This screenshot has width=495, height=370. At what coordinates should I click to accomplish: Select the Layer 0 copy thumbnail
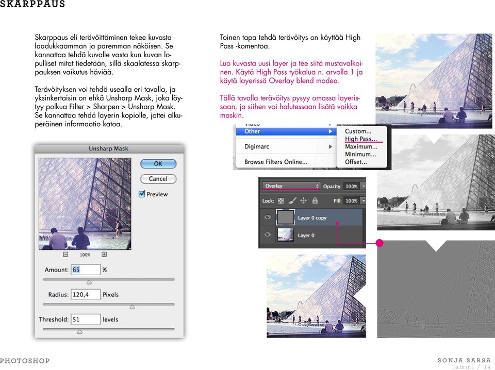click(285, 217)
